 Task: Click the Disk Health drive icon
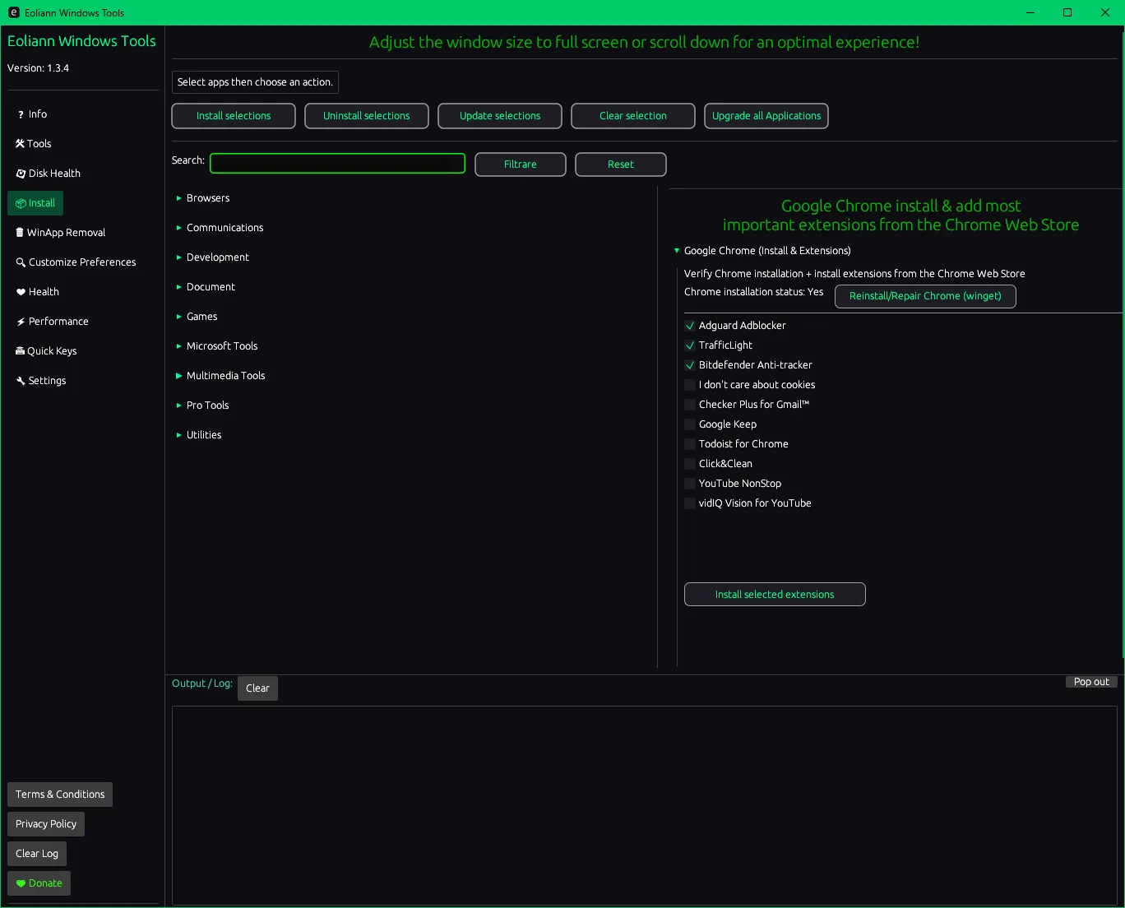point(21,174)
